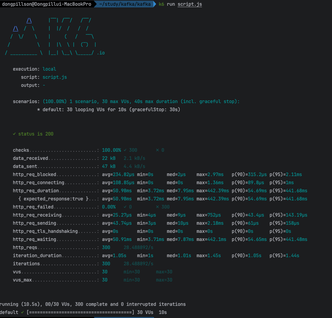Click the .io text in the k6 logo

tap(101, 53)
